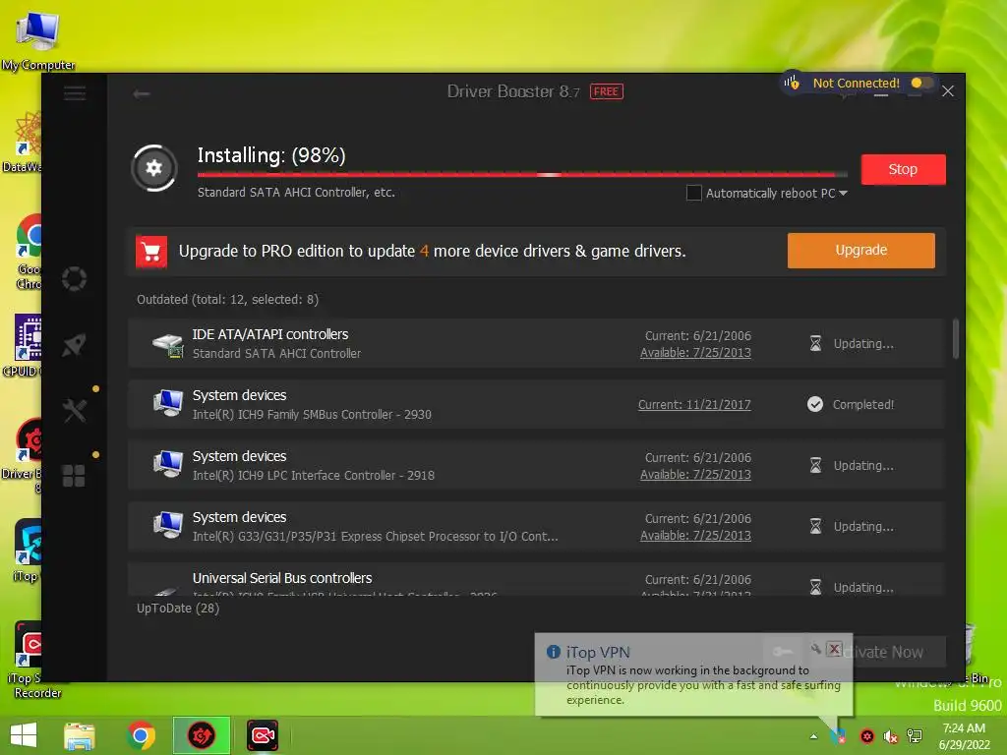The width and height of the screenshot is (1007, 755).
Task: Click hourglass icon on Standard SATA AHCI row
Action: coord(815,343)
